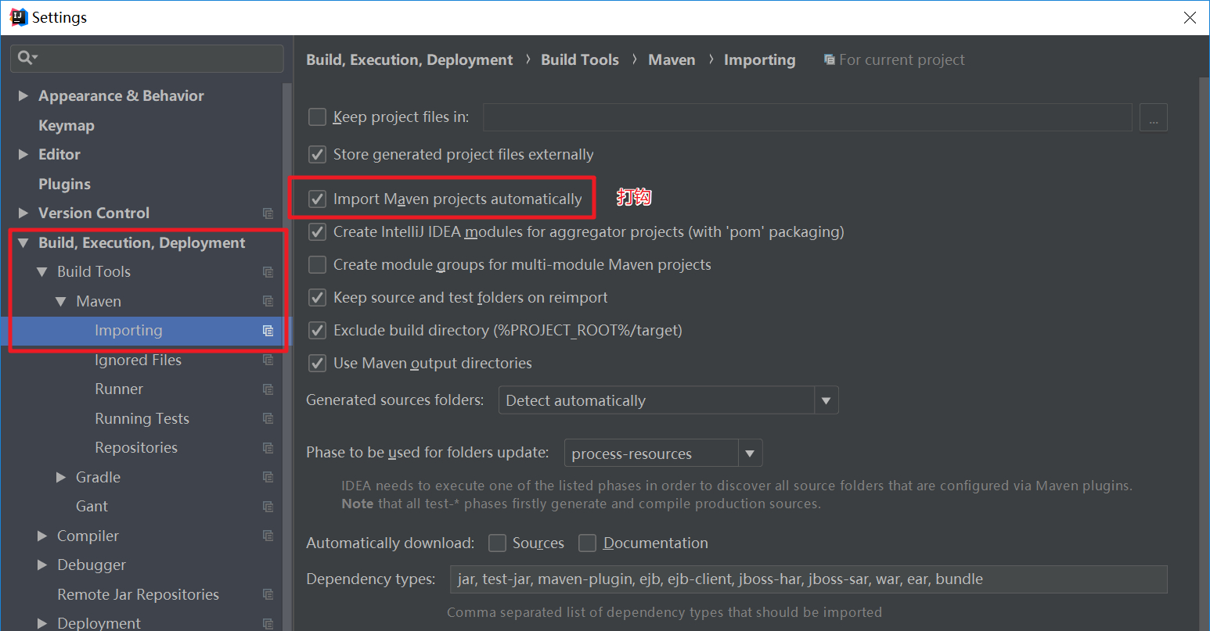Viewport: 1210px width, 631px height.
Task: Click Maven breadcrumb
Action: 672,60
